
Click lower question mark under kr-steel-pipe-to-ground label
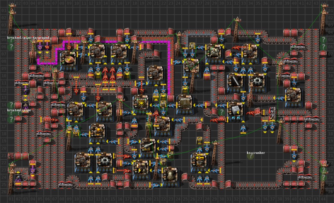point(11,47)
